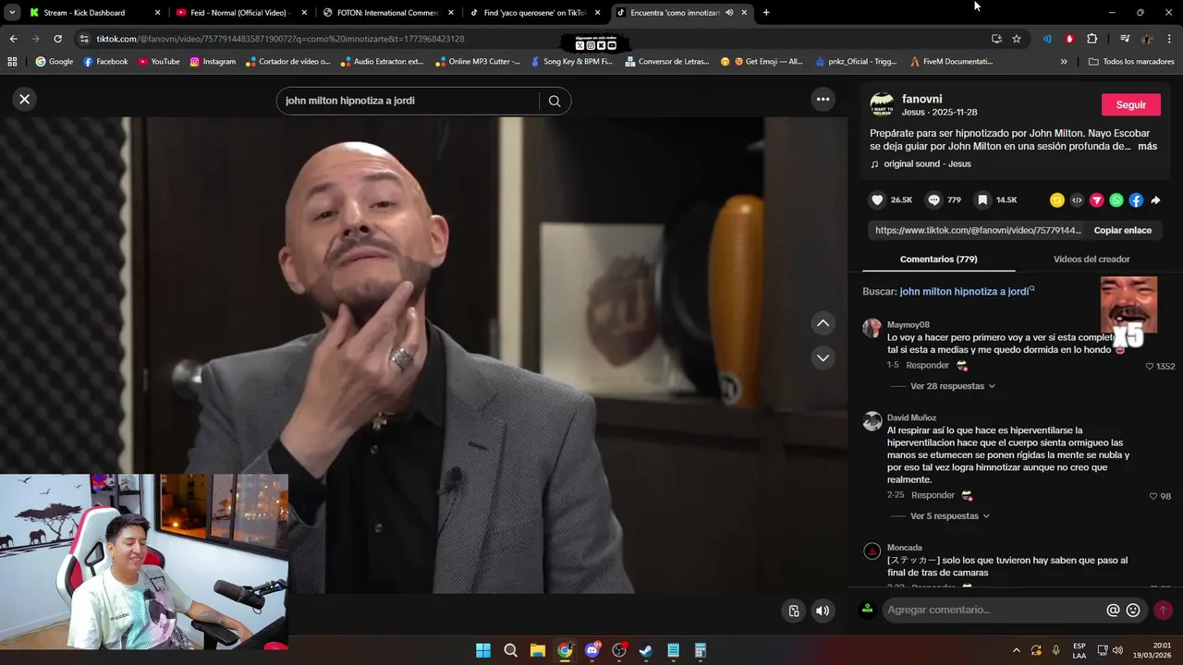Bookmark this page with star icon
This screenshot has height=665, width=1183.
click(x=1017, y=39)
